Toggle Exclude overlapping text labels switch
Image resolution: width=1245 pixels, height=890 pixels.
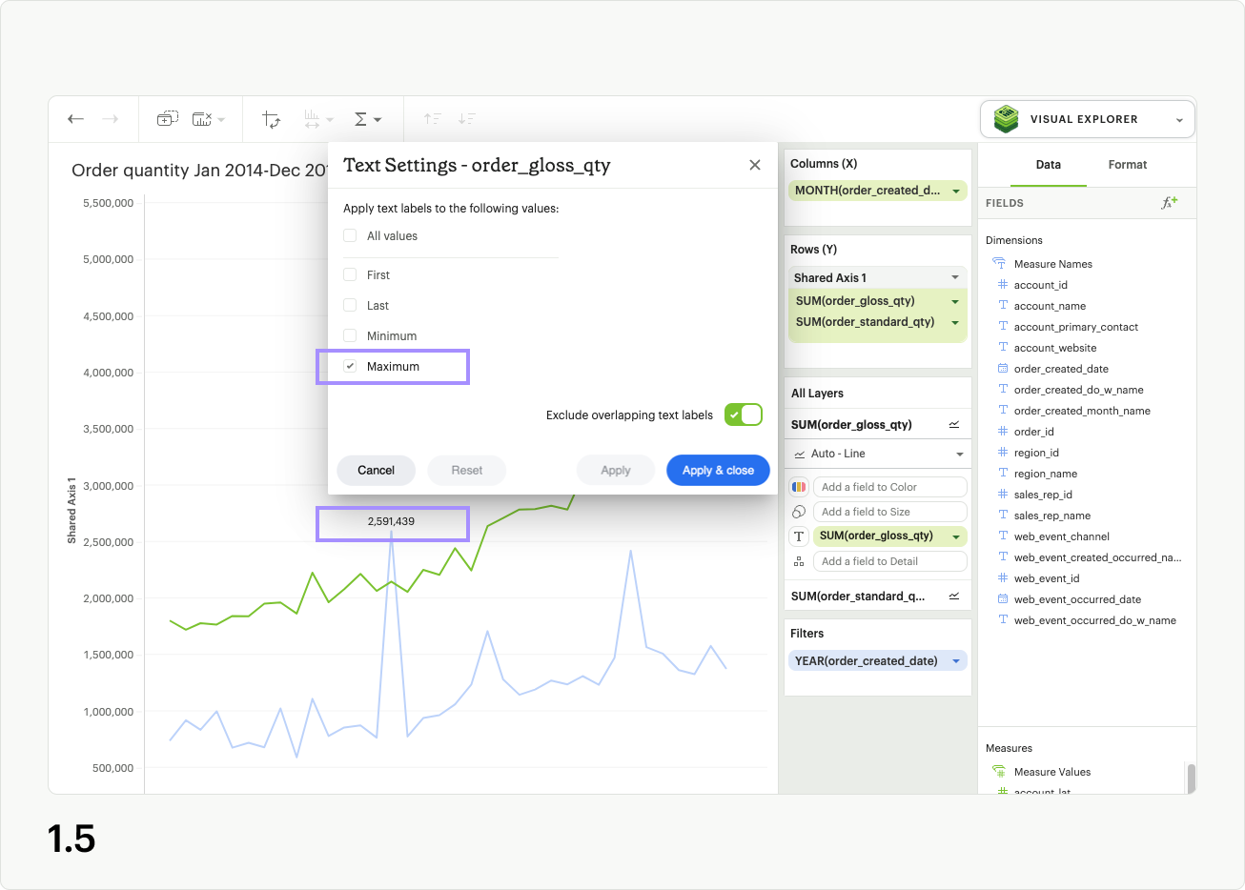click(x=743, y=415)
